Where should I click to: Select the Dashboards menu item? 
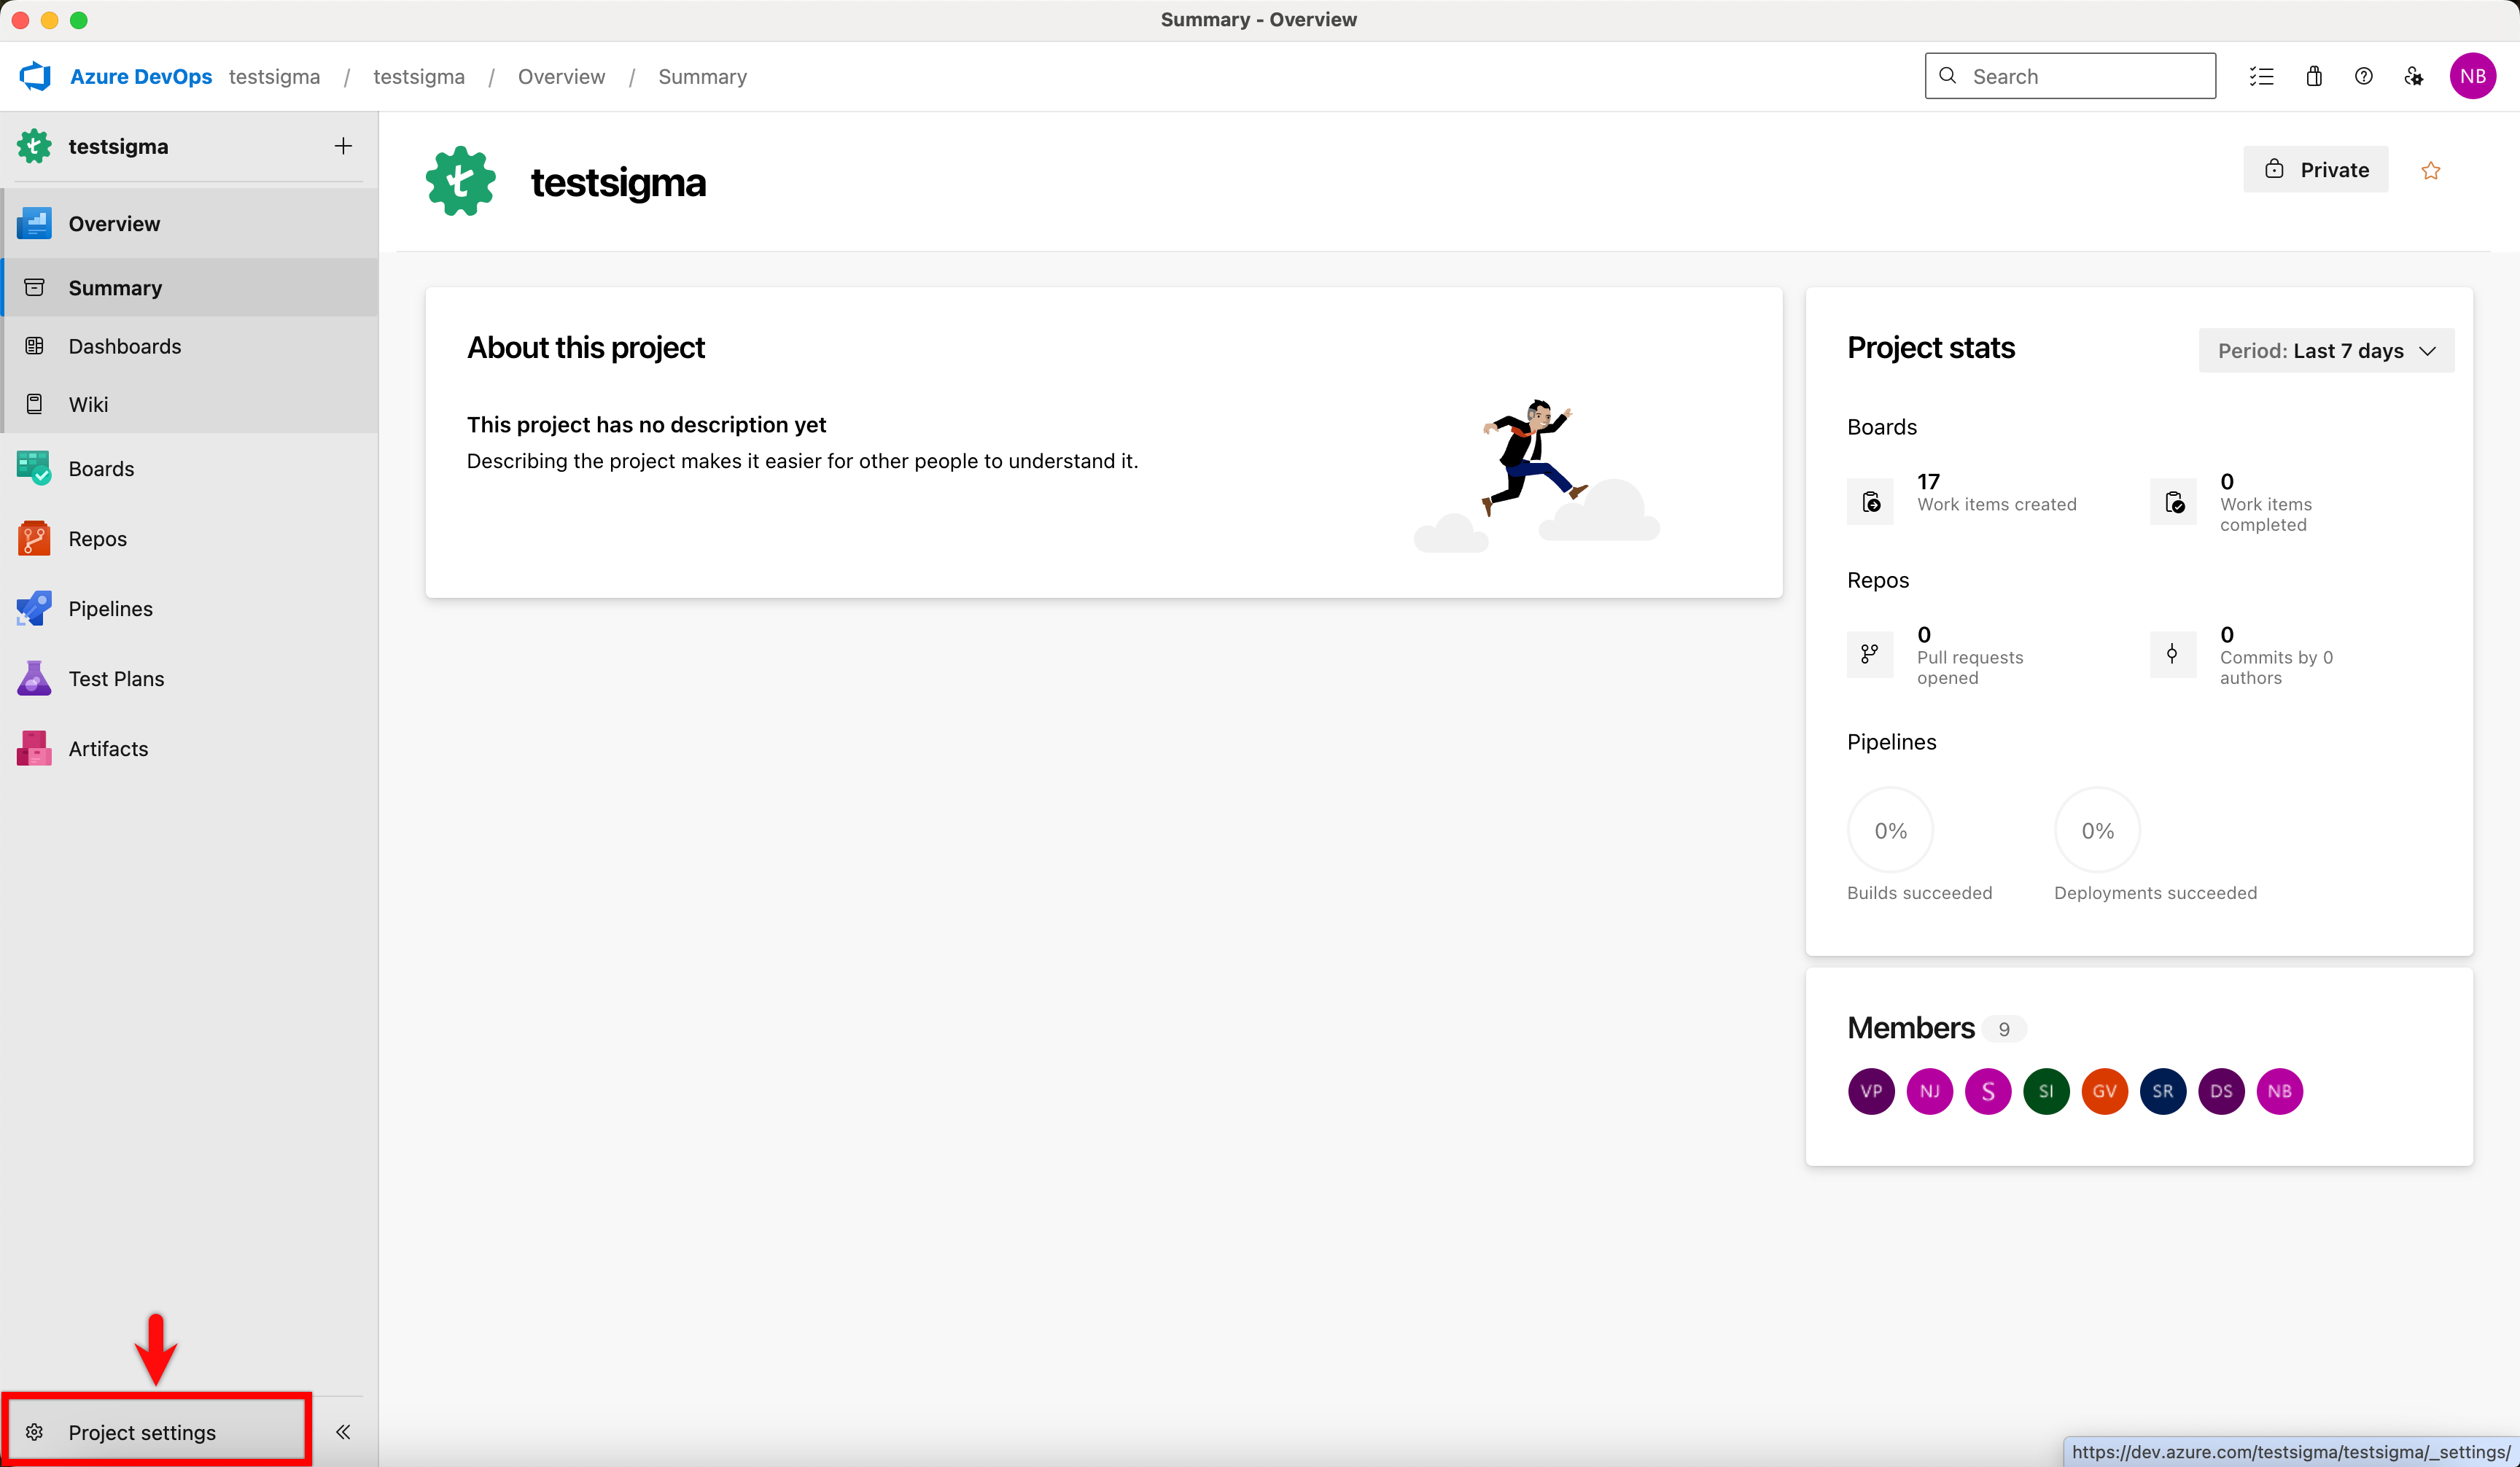(x=124, y=346)
